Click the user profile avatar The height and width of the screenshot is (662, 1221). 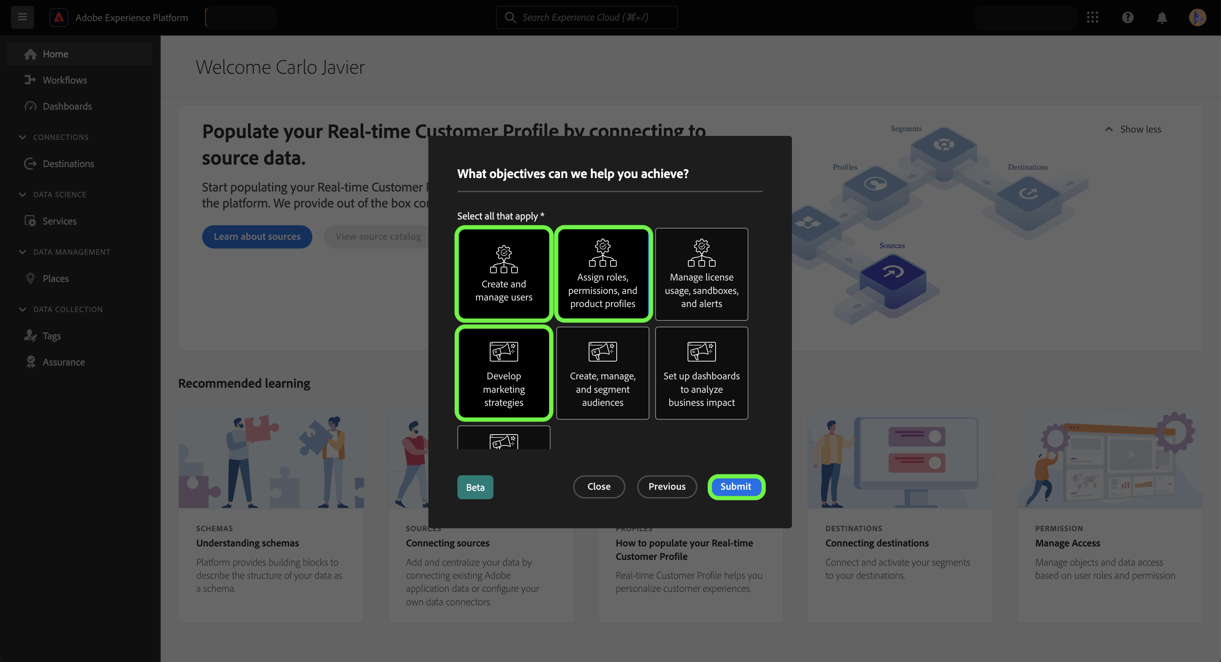tap(1197, 17)
